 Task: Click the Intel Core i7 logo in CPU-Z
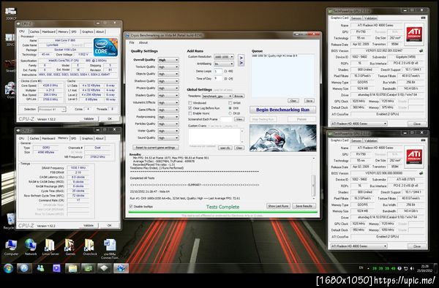(x=105, y=48)
